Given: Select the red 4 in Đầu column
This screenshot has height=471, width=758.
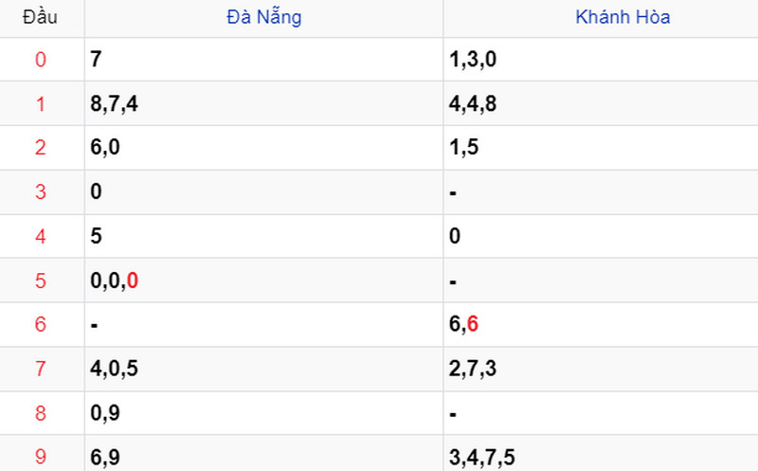Looking at the screenshot, I should 41,237.
